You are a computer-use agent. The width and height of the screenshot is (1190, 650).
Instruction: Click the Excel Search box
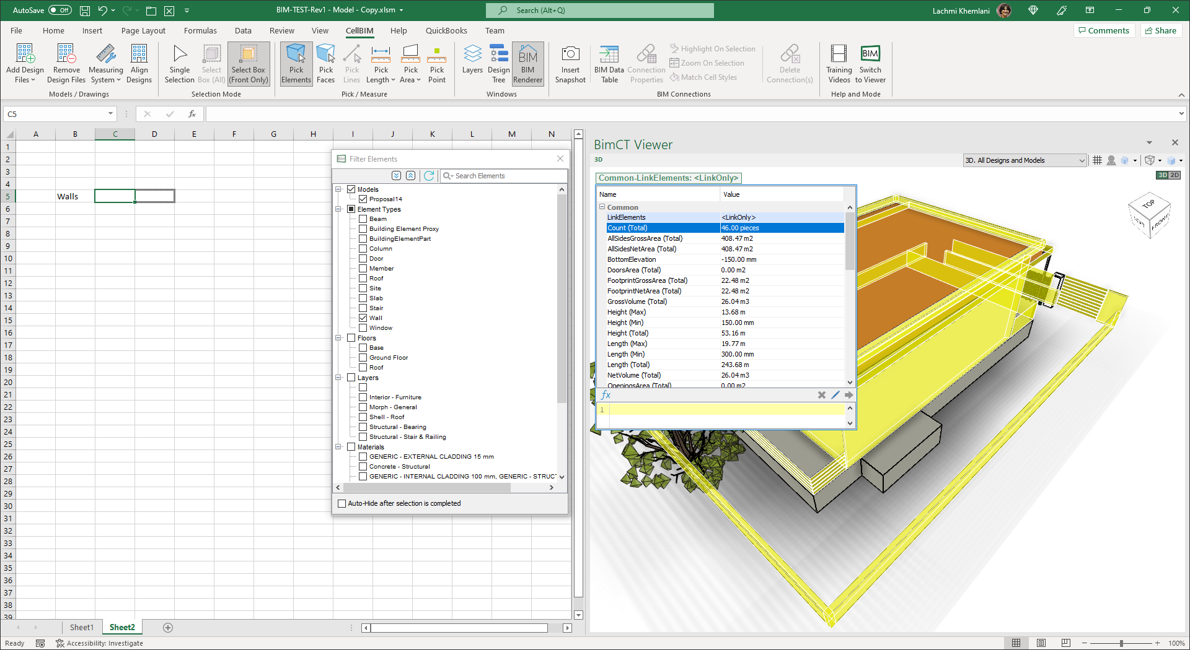600,11
